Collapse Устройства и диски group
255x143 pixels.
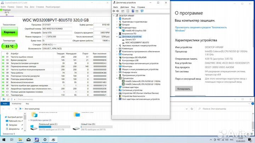pos(29,120)
